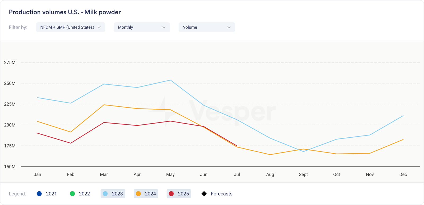Click the black Forecasts diamond icon

coord(204,194)
